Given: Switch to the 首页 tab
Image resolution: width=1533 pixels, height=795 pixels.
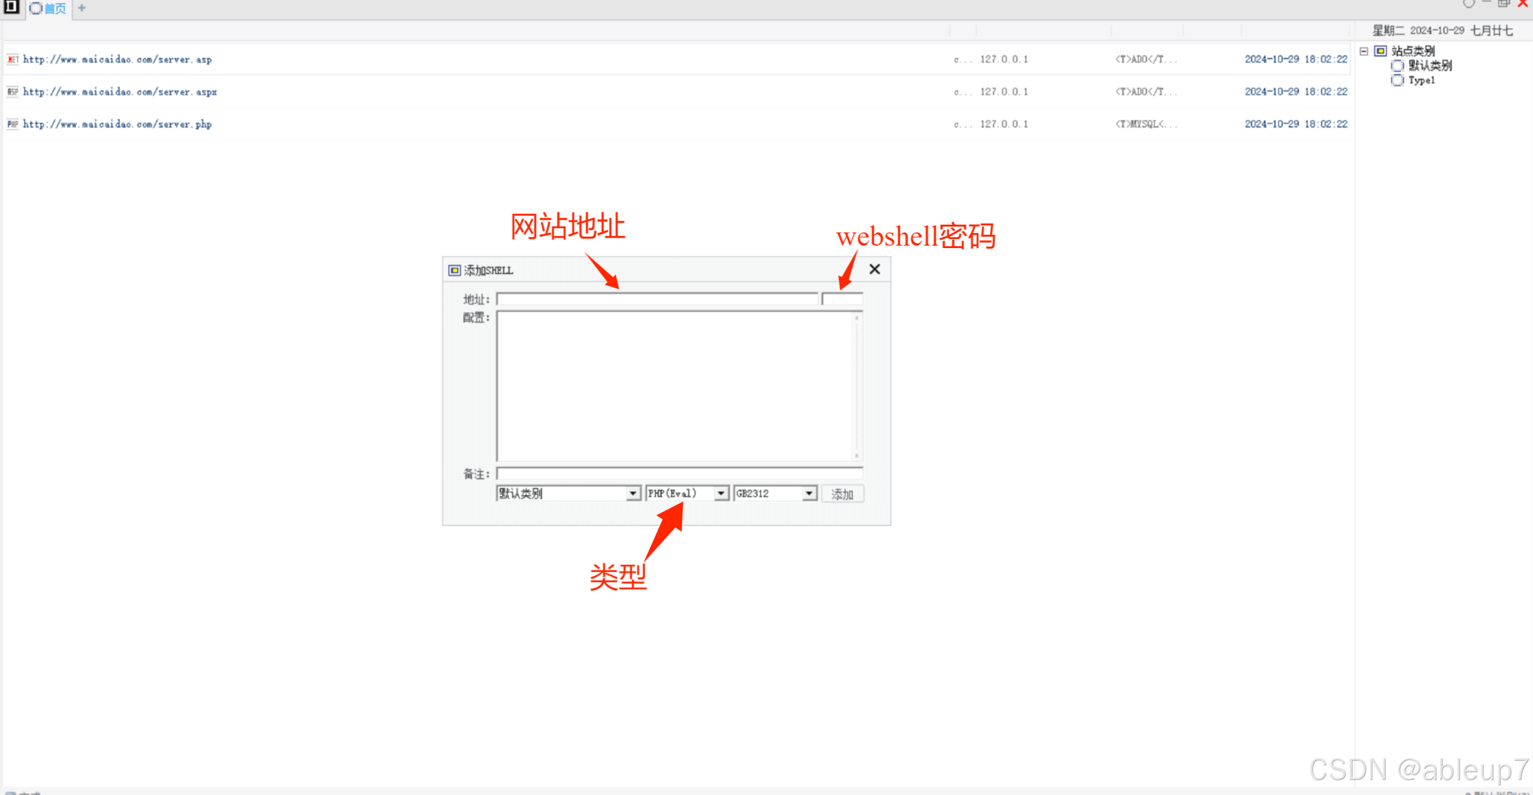Looking at the screenshot, I should [x=49, y=8].
